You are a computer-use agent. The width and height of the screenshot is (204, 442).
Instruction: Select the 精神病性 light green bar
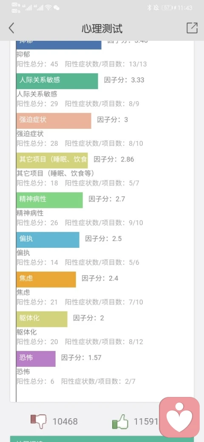click(x=50, y=200)
